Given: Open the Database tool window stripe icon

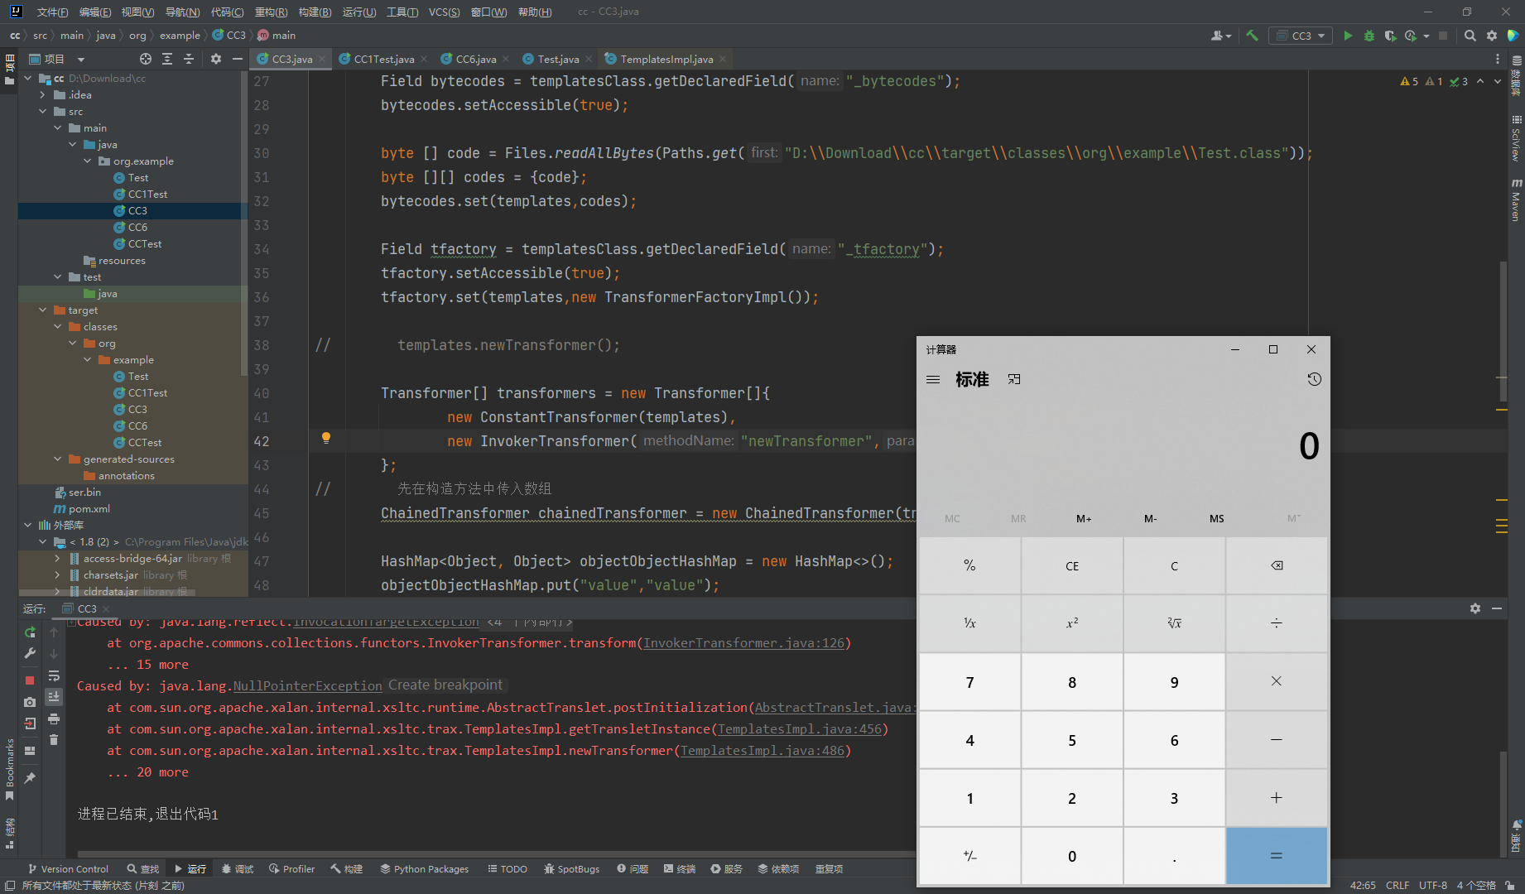Looking at the screenshot, I should click(x=1517, y=76).
